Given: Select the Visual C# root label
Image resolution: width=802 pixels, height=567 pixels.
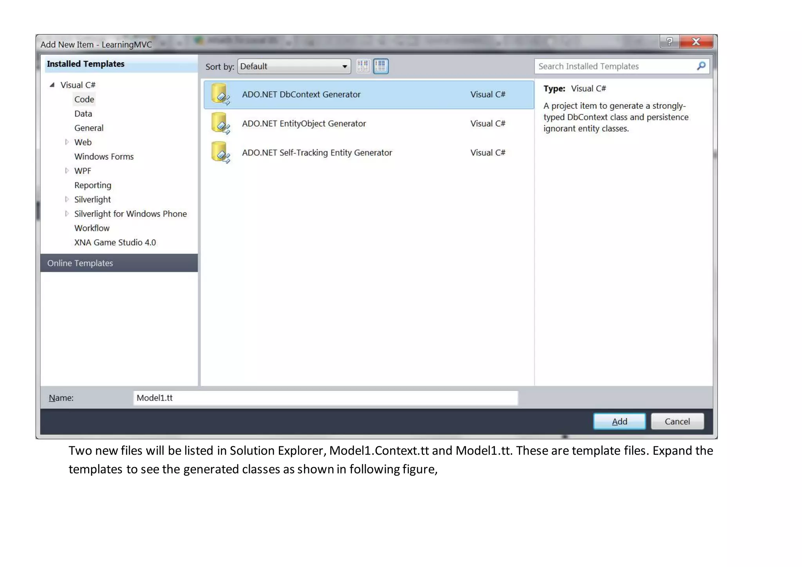Looking at the screenshot, I should 78,85.
